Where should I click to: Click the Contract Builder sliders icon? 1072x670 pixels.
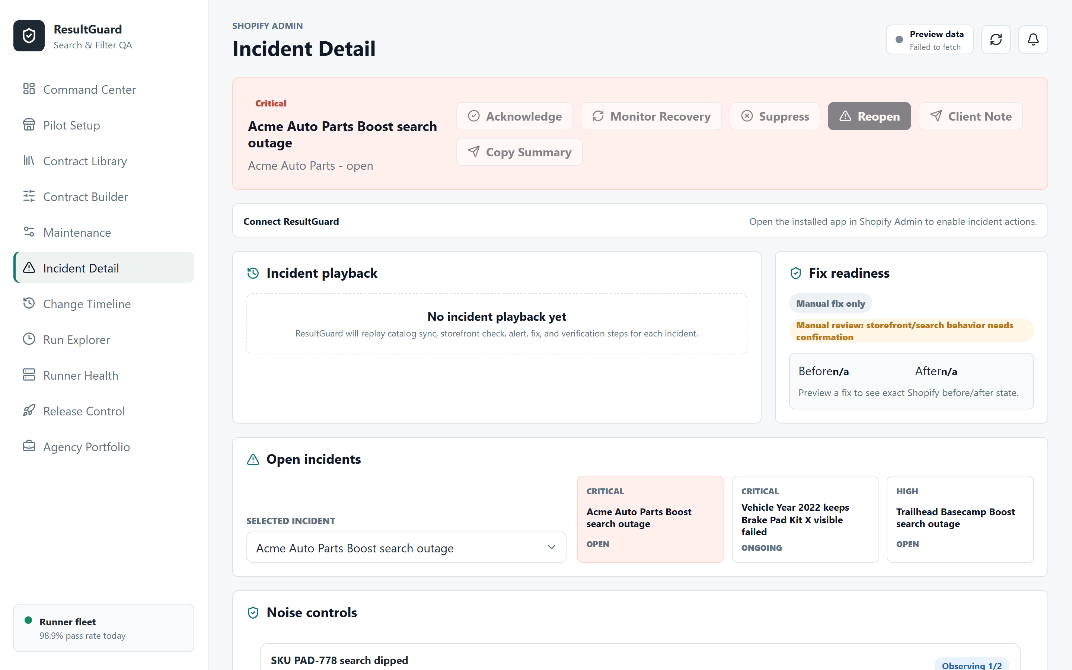[29, 196]
